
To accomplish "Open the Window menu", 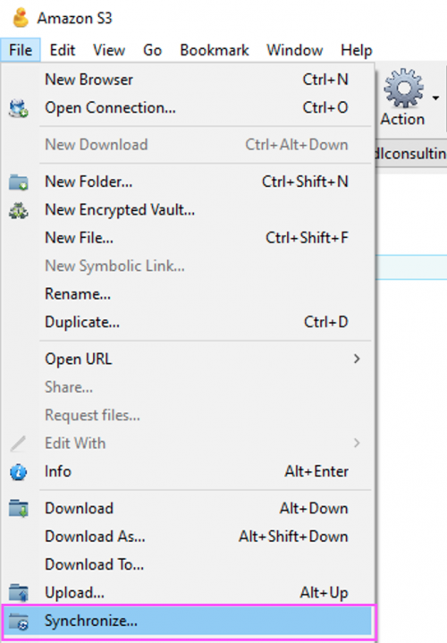I will [x=295, y=50].
